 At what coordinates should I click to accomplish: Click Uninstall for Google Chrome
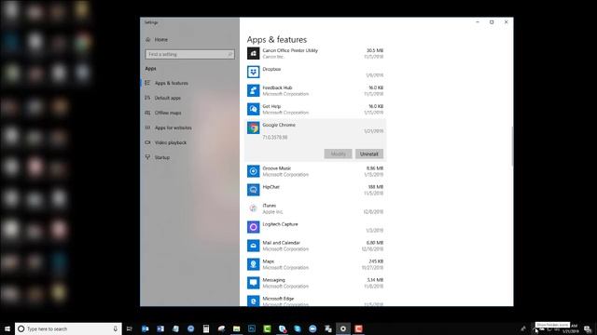[x=369, y=154]
